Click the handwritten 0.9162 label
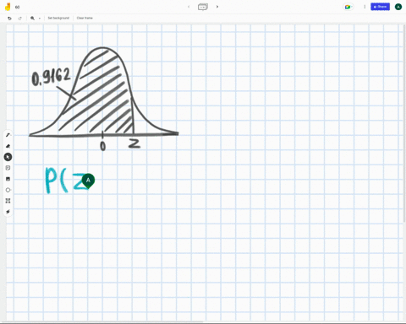 coord(51,77)
